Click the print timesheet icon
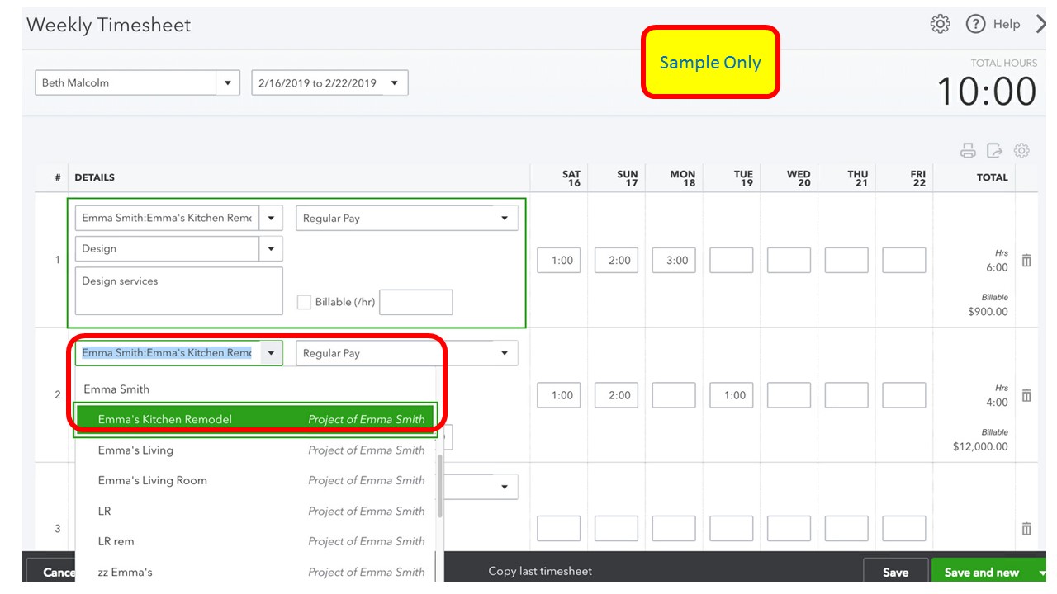Screen dimensions: 1057x594 [966, 150]
